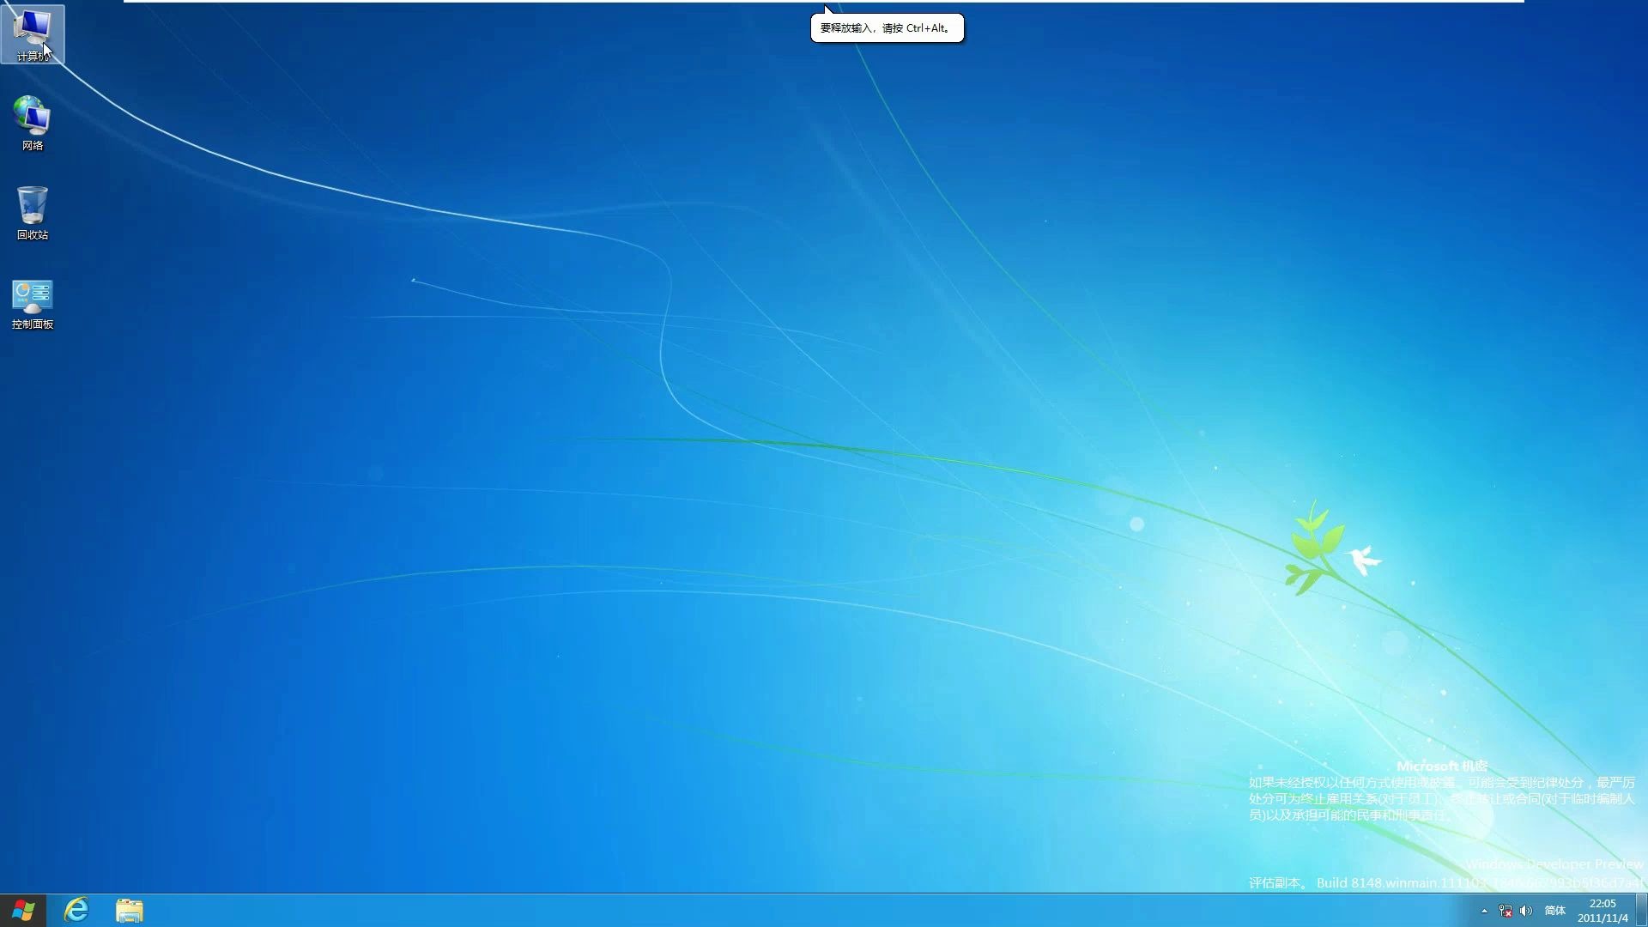Click the Microsoft 机密 notice text
This screenshot has width=1648, height=927.
1442,766
